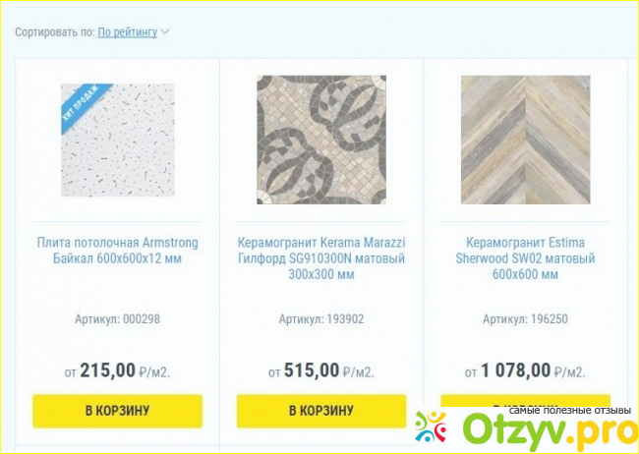Click the Артикул: 193902 text

321,319
